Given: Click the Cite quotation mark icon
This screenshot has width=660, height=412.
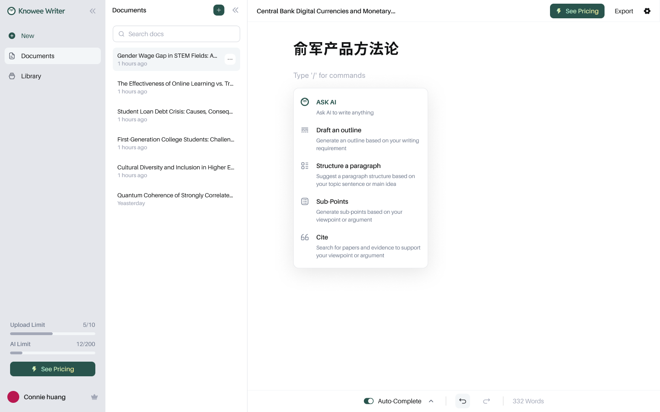Looking at the screenshot, I should click(x=305, y=237).
